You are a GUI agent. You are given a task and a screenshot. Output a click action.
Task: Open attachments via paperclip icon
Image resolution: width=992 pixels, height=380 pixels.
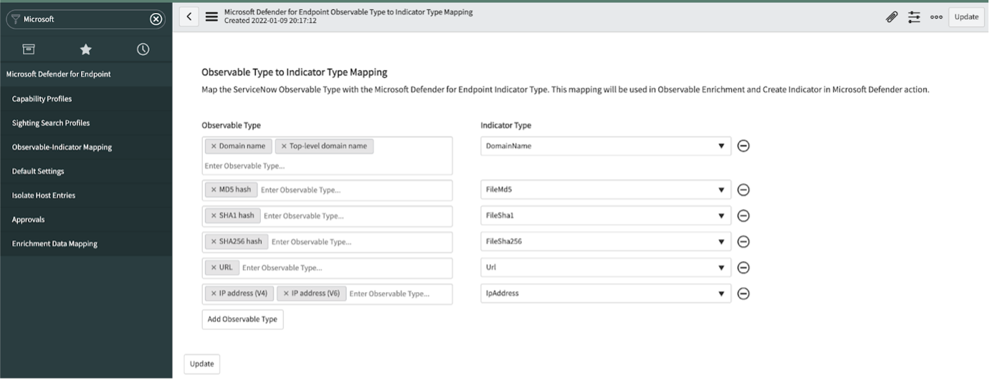892,17
